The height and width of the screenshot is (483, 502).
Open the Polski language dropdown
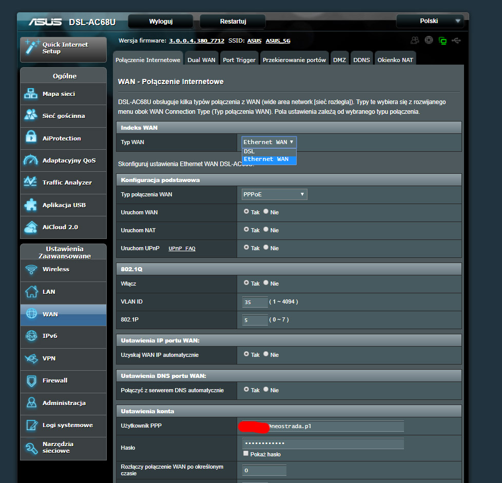tap(430, 21)
